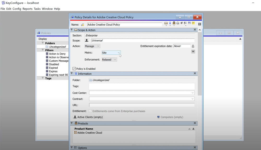Viewport: 261px width, 150px height.
Task: Collapse the Options section triangle
Action: coord(72,147)
